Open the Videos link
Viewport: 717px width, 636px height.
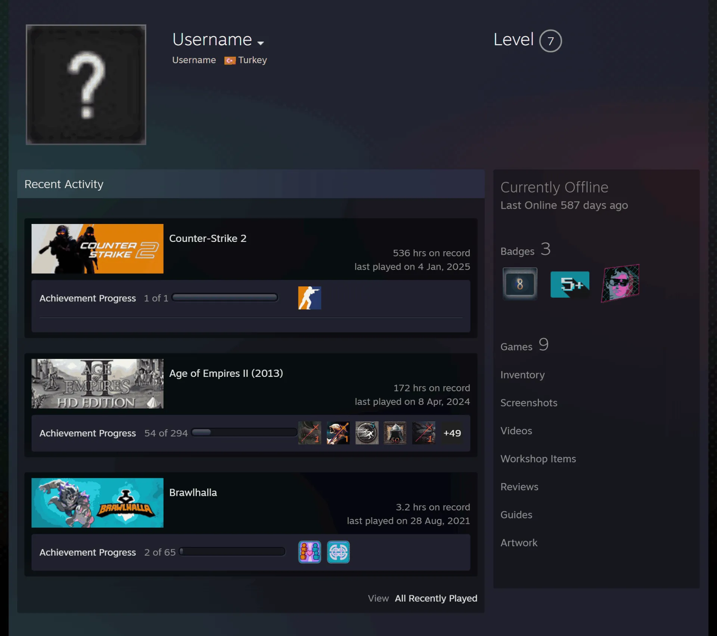(516, 431)
